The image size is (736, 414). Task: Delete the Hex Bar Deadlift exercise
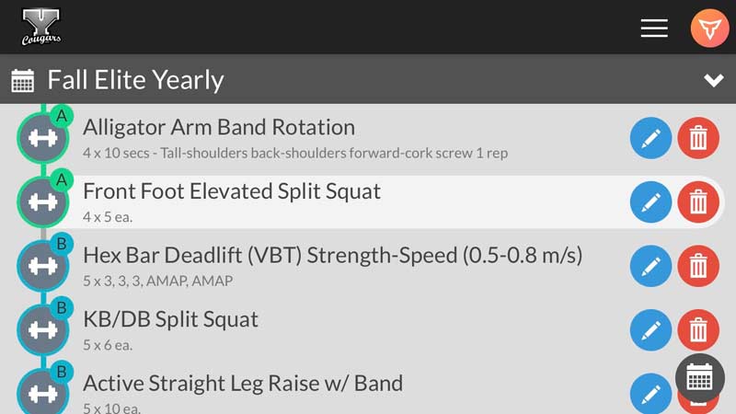click(x=698, y=266)
